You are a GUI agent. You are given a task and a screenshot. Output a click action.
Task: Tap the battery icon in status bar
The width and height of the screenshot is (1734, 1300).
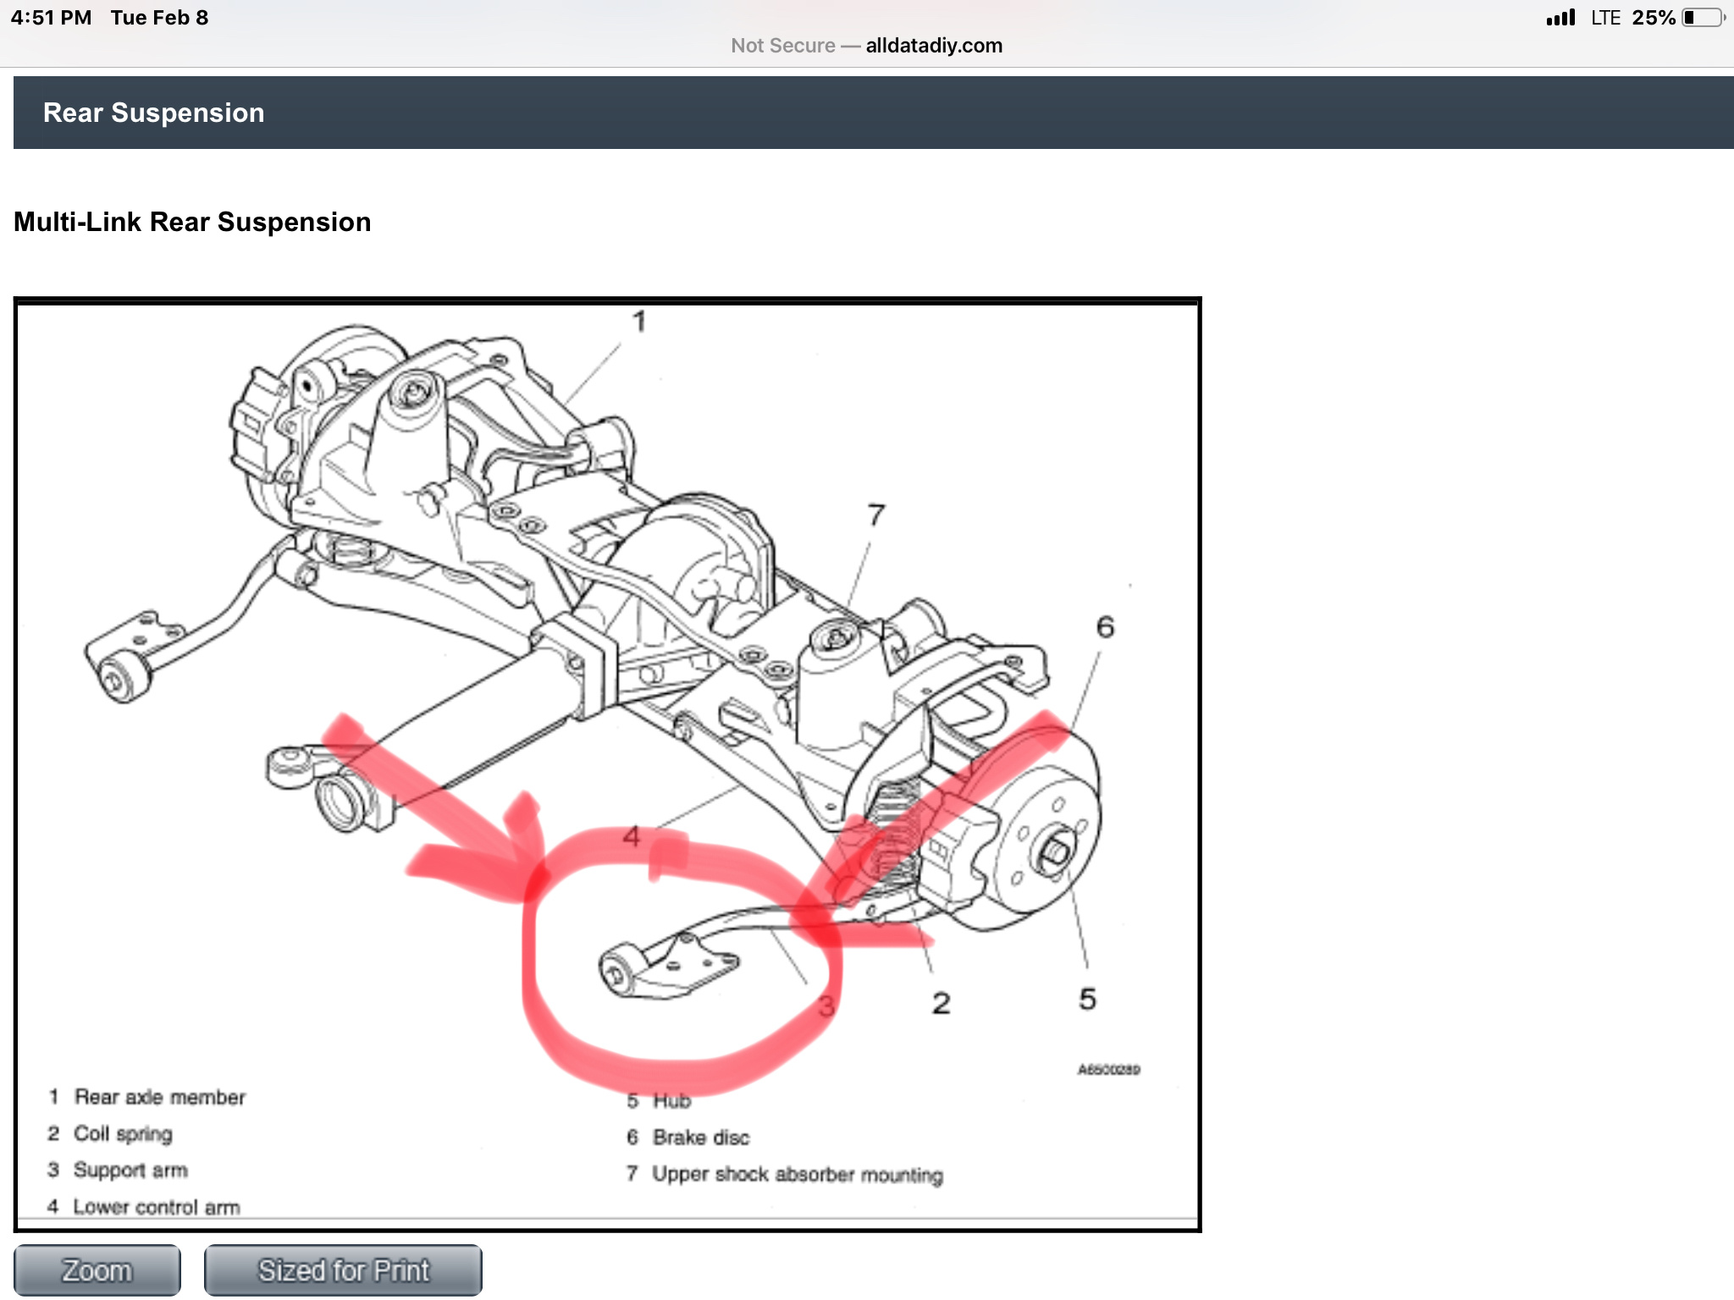(1703, 18)
